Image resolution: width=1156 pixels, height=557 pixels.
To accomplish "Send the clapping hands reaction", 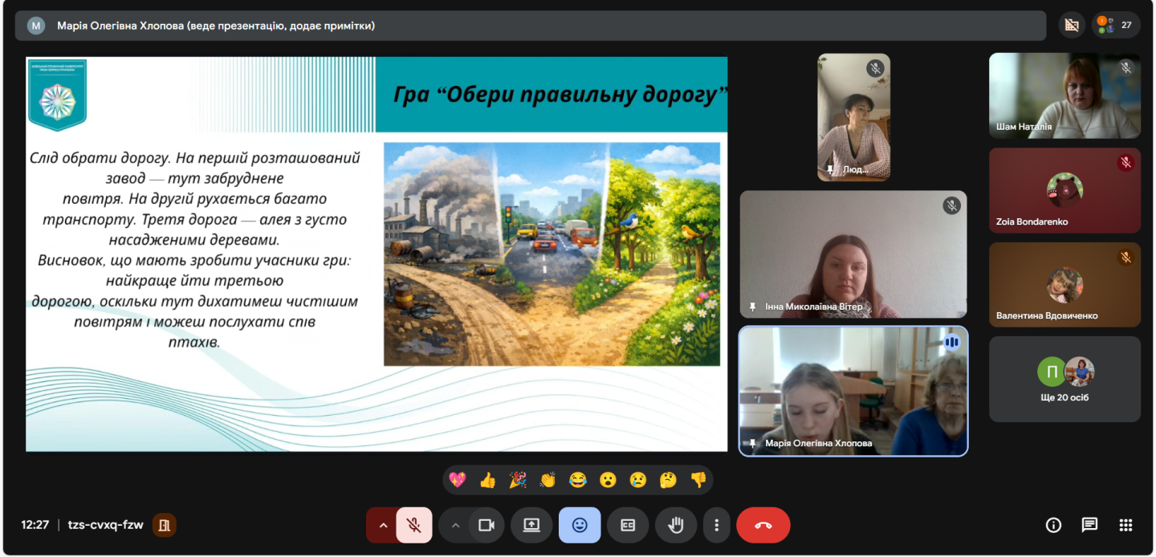I will click(547, 480).
